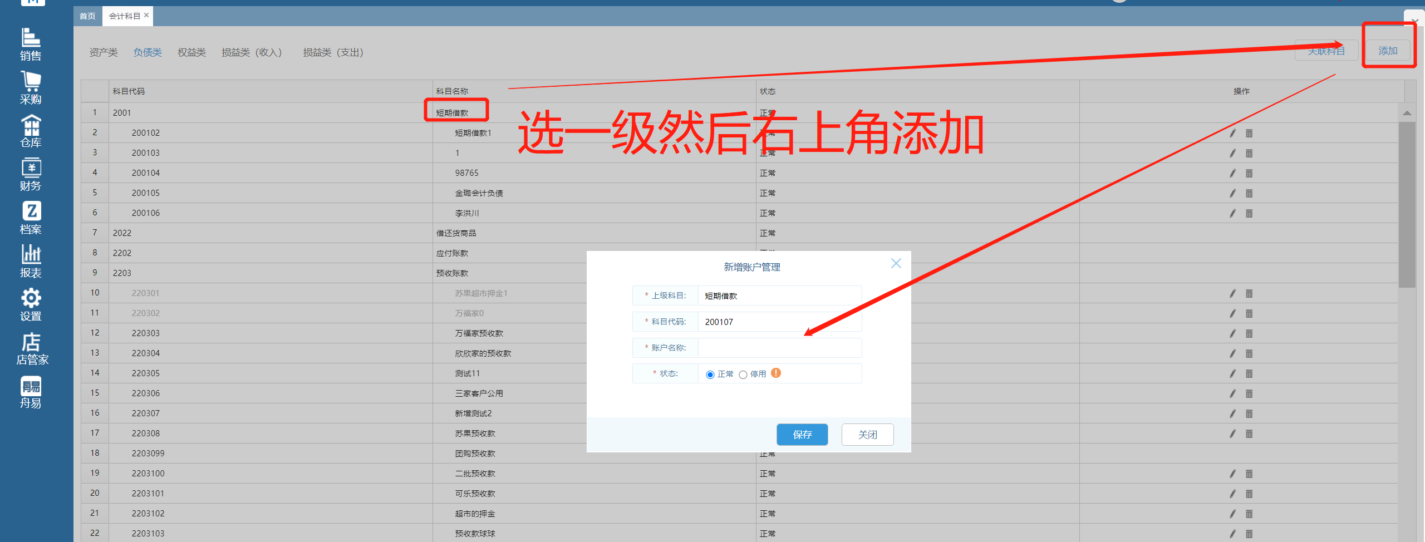
Task: Close the 会计科目 tab with its X
Action: point(146,15)
